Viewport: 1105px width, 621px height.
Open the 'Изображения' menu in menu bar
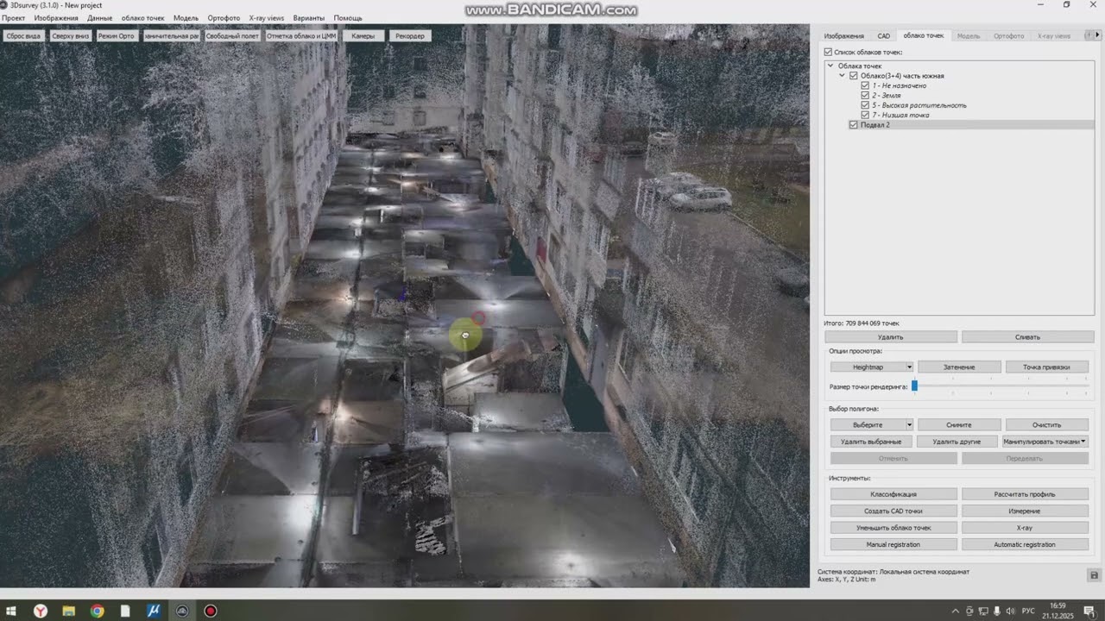(56, 18)
